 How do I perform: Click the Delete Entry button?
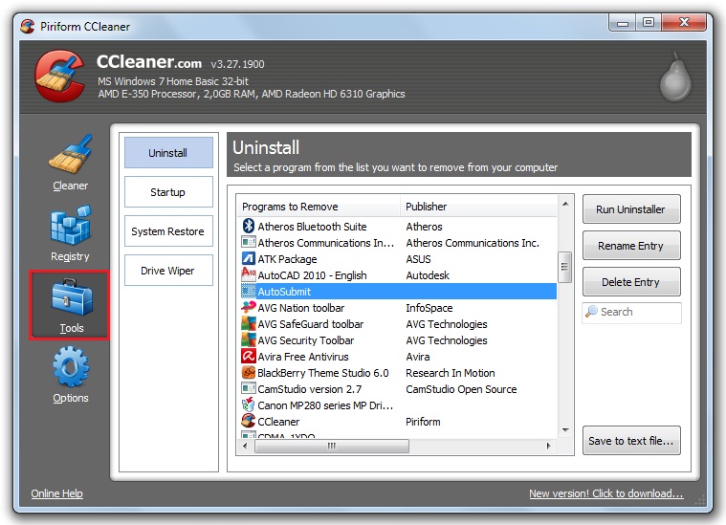pyautogui.click(x=631, y=282)
